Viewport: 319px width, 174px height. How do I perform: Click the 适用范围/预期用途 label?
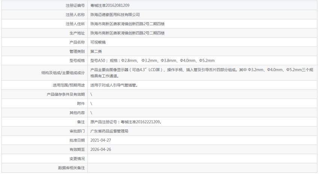(69, 85)
